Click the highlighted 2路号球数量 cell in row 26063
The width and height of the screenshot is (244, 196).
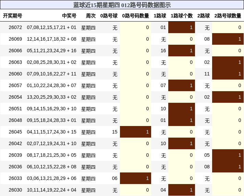[228, 62]
